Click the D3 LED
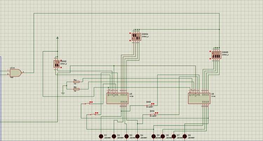The image size is (263, 141). tap(127, 136)
